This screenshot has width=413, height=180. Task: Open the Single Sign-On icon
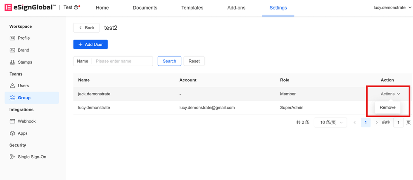click(12, 157)
